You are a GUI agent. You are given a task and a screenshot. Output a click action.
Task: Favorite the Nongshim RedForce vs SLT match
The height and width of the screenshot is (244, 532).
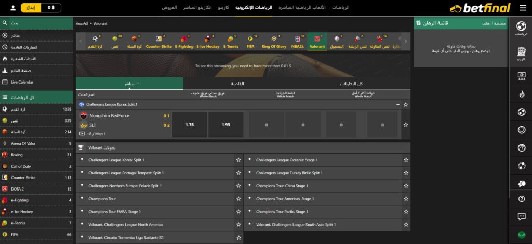(405, 125)
